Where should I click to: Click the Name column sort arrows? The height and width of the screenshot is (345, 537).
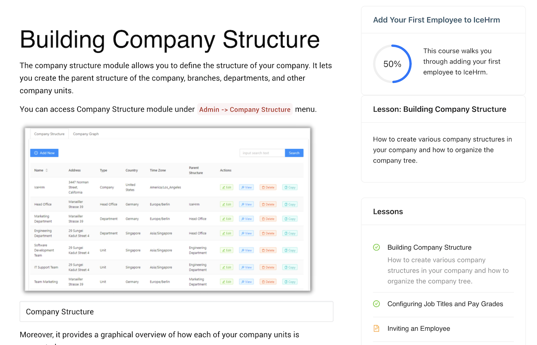pyautogui.click(x=47, y=170)
